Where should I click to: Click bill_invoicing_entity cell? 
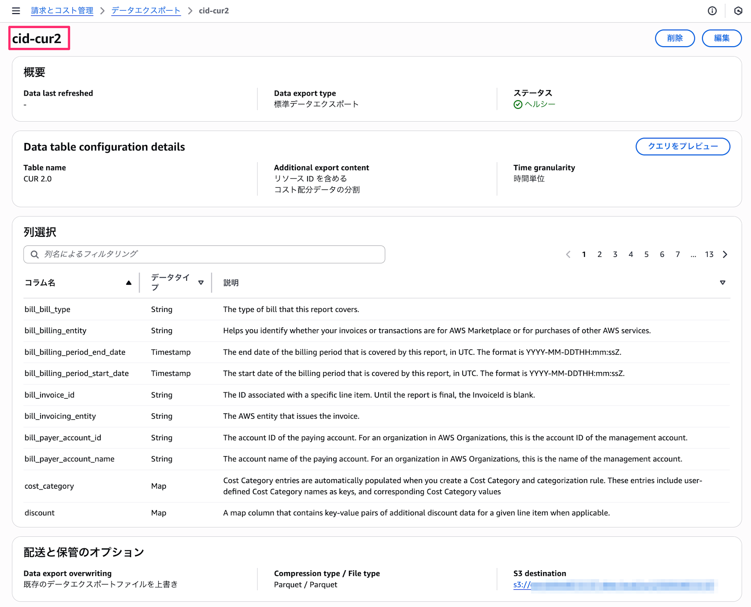coord(60,416)
